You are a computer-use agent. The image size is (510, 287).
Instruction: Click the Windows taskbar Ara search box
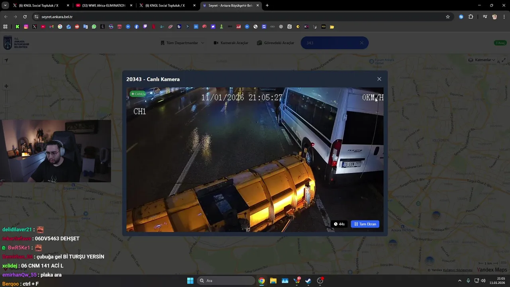[226, 281]
